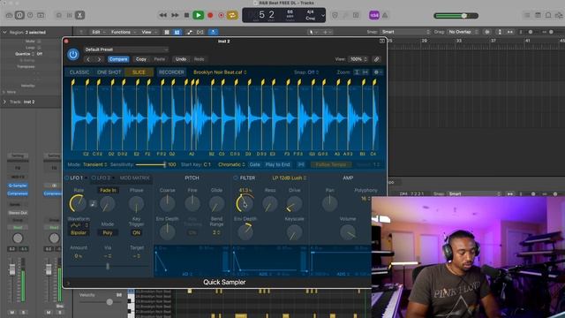The width and height of the screenshot is (565, 318).
Task: Toggle Follow Tempo button
Action: point(330,164)
